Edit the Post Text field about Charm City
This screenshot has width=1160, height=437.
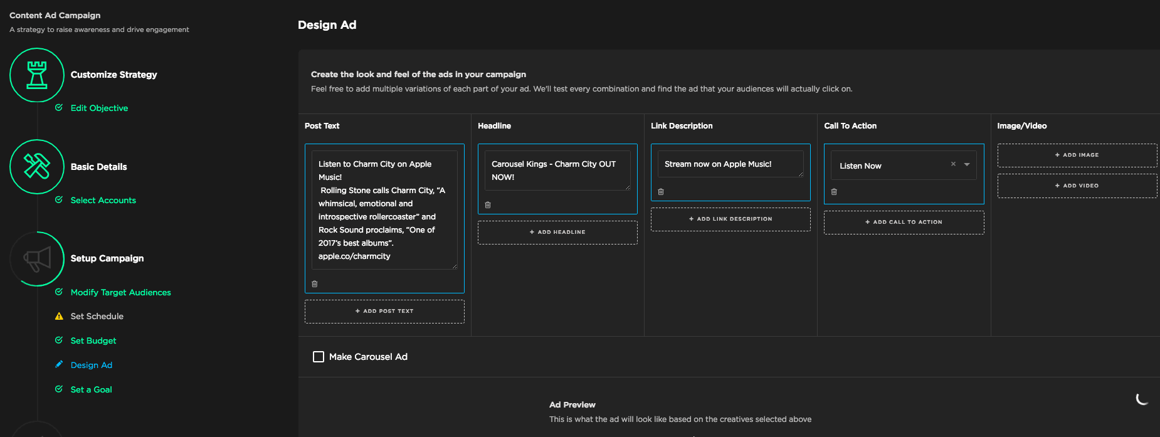tap(384, 210)
